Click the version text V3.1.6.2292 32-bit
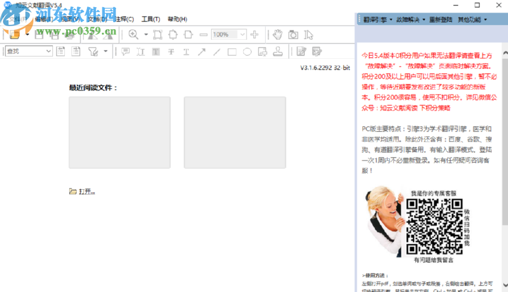 325,68
